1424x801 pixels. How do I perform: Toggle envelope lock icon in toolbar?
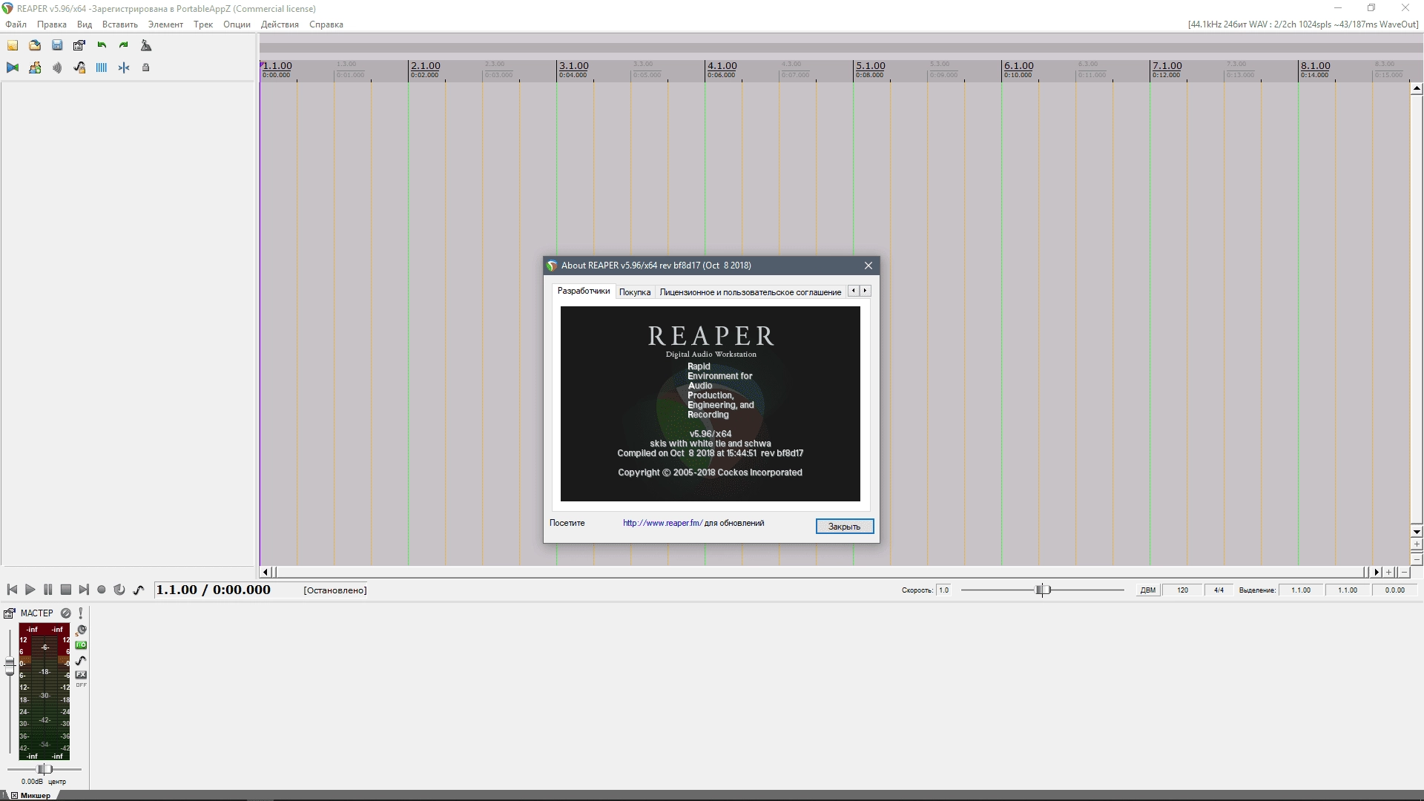[79, 67]
